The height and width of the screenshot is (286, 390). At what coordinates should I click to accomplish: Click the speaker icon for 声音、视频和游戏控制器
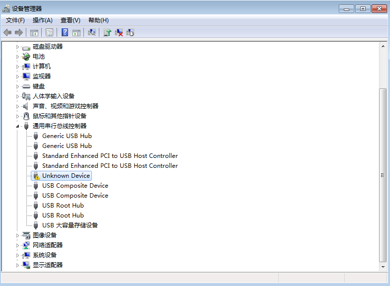tap(25, 106)
